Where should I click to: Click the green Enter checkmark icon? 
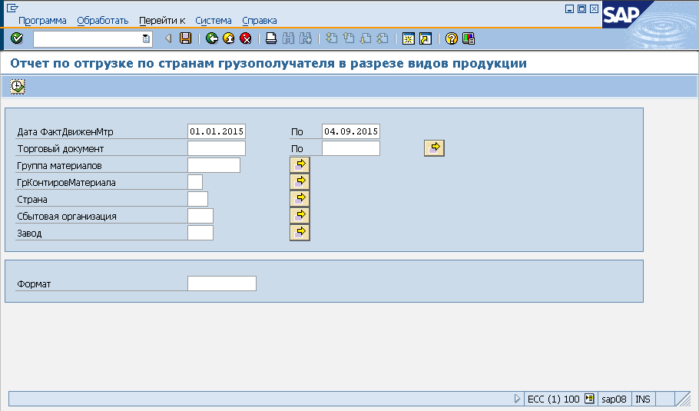(17, 38)
